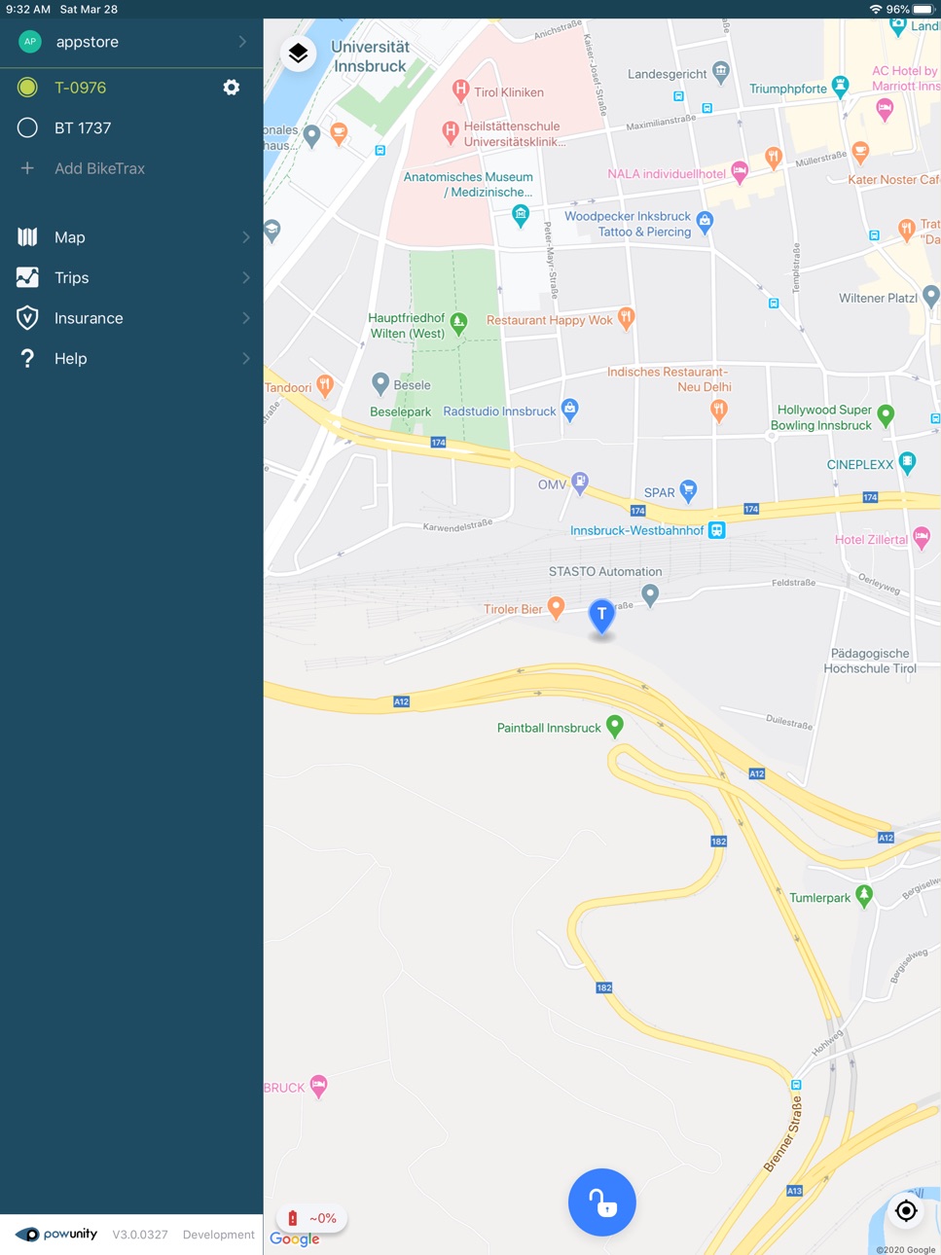This screenshot has height=1255, width=941.
Task: Select the Landesgericht courthouse marker
Action: point(720,71)
